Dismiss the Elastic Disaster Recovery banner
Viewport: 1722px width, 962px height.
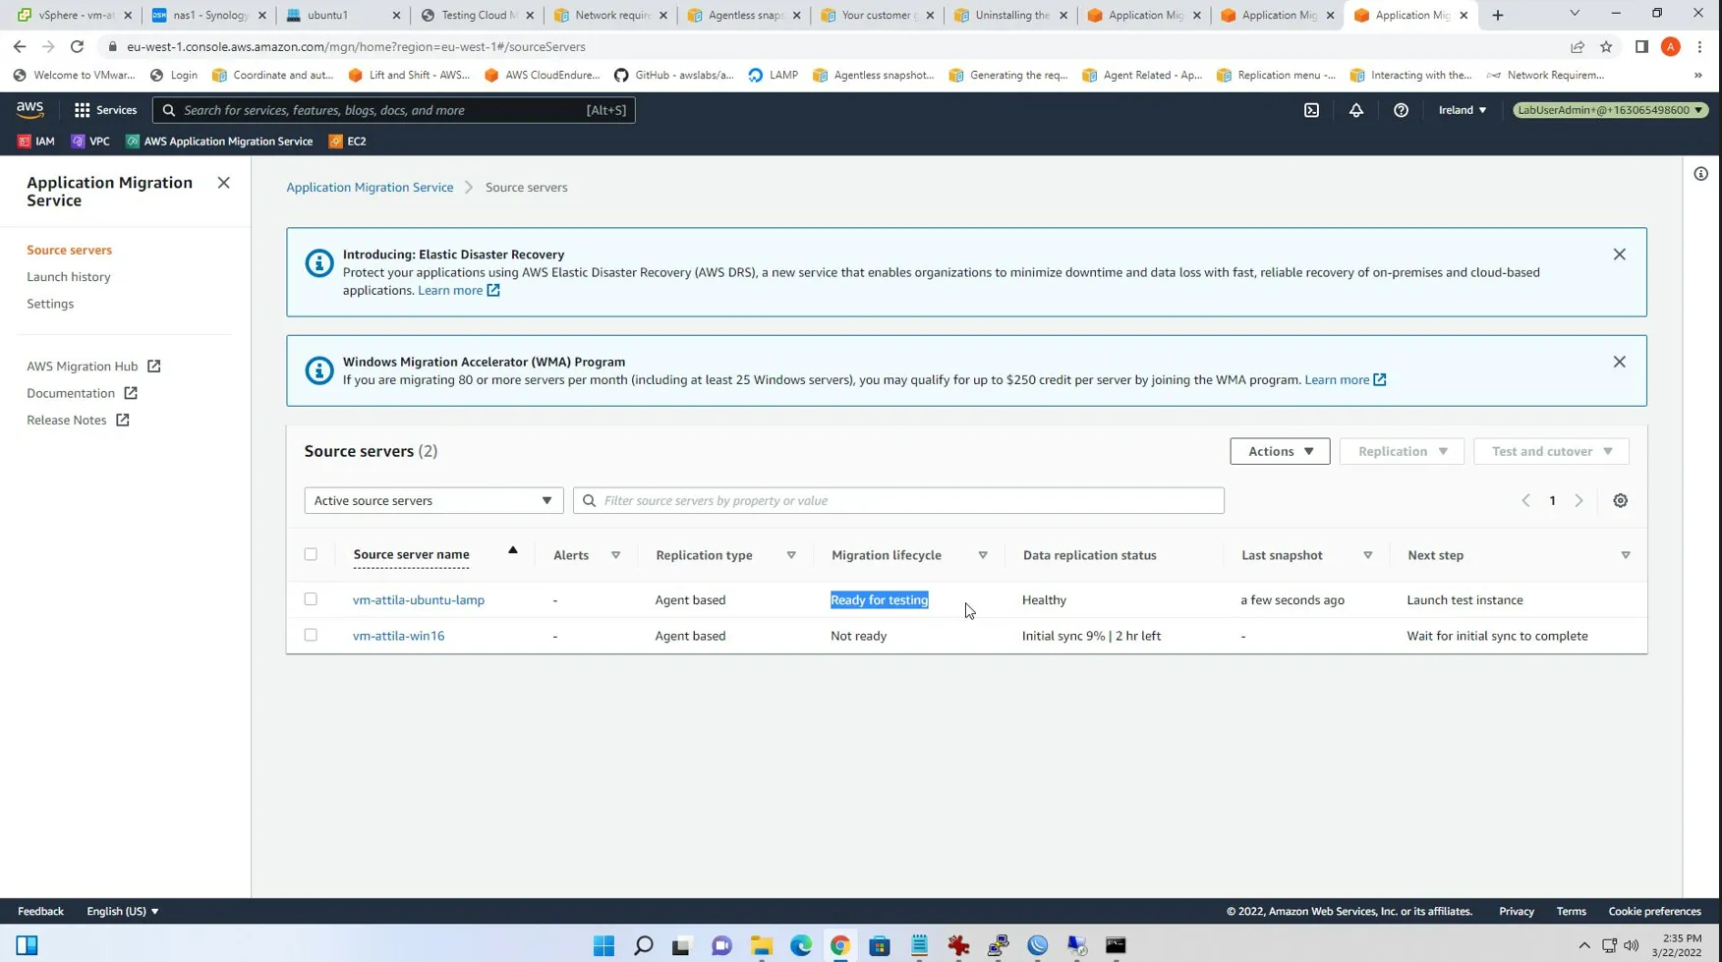[x=1619, y=255]
